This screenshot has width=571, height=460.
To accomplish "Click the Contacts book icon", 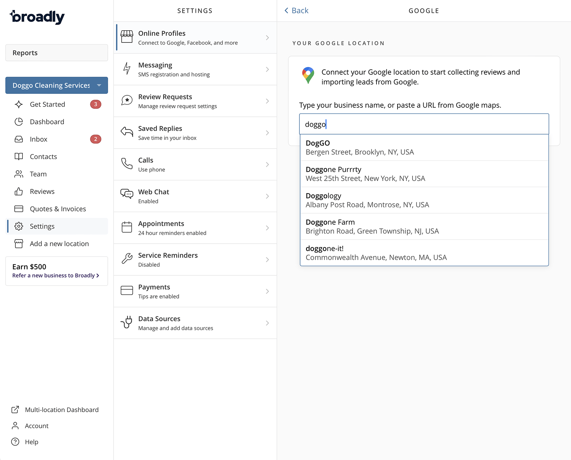I will click(19, 156).
